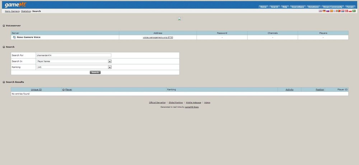The image size is (359, 165).
Task: Click the Server column header
Action: coord(15,33)
